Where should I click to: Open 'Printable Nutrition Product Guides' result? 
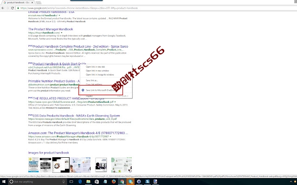point(54,81)
